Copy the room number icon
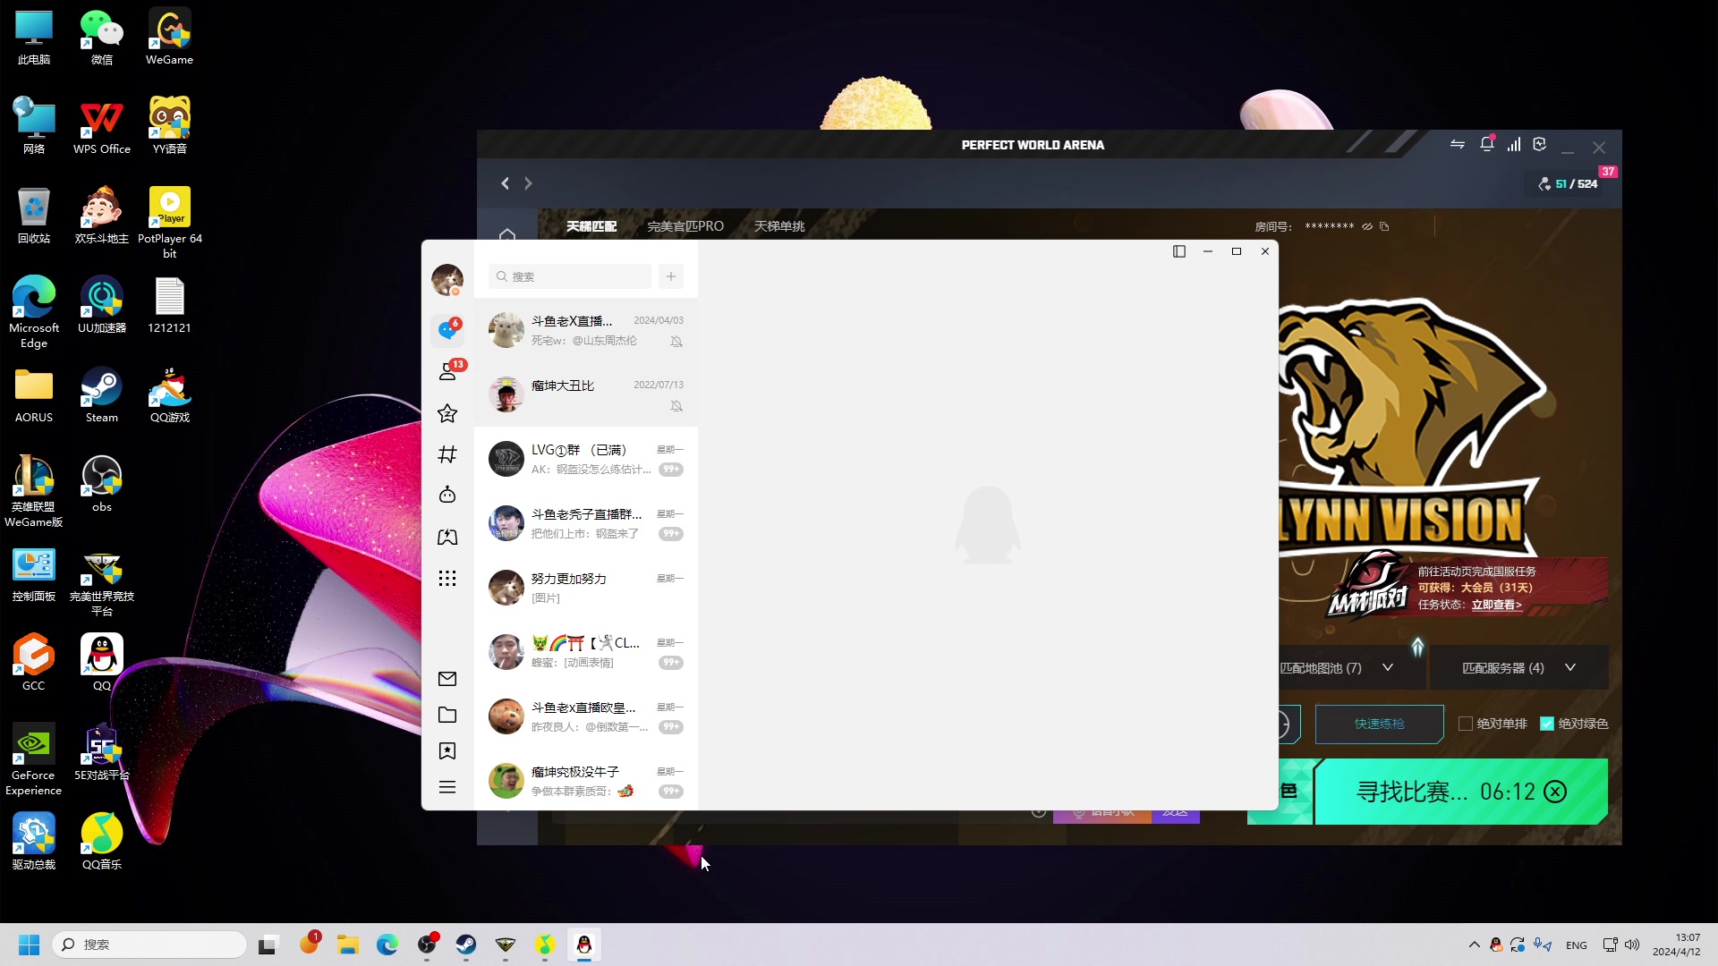The image size is (1718, 966). pos(1384,226)
